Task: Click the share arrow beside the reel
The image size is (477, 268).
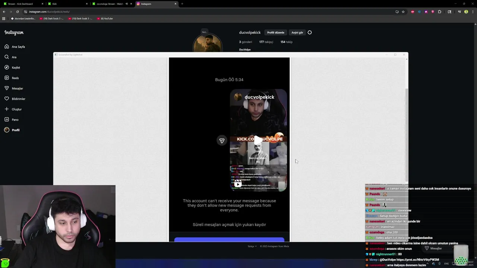Action: pos(222,140)
